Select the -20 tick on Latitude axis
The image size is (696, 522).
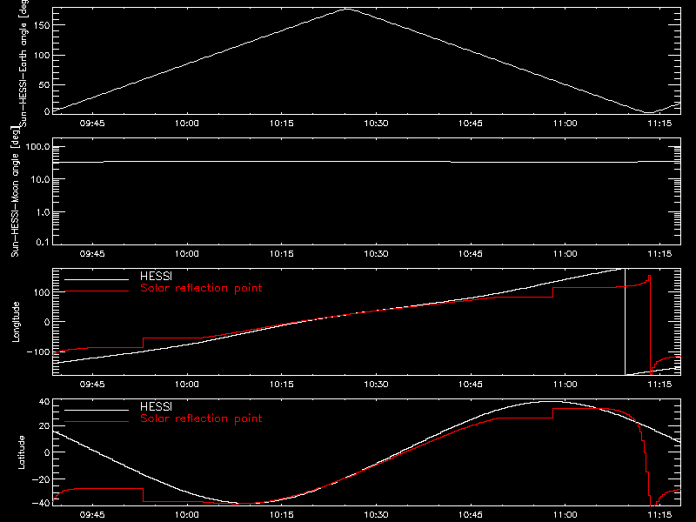(41, 479)
